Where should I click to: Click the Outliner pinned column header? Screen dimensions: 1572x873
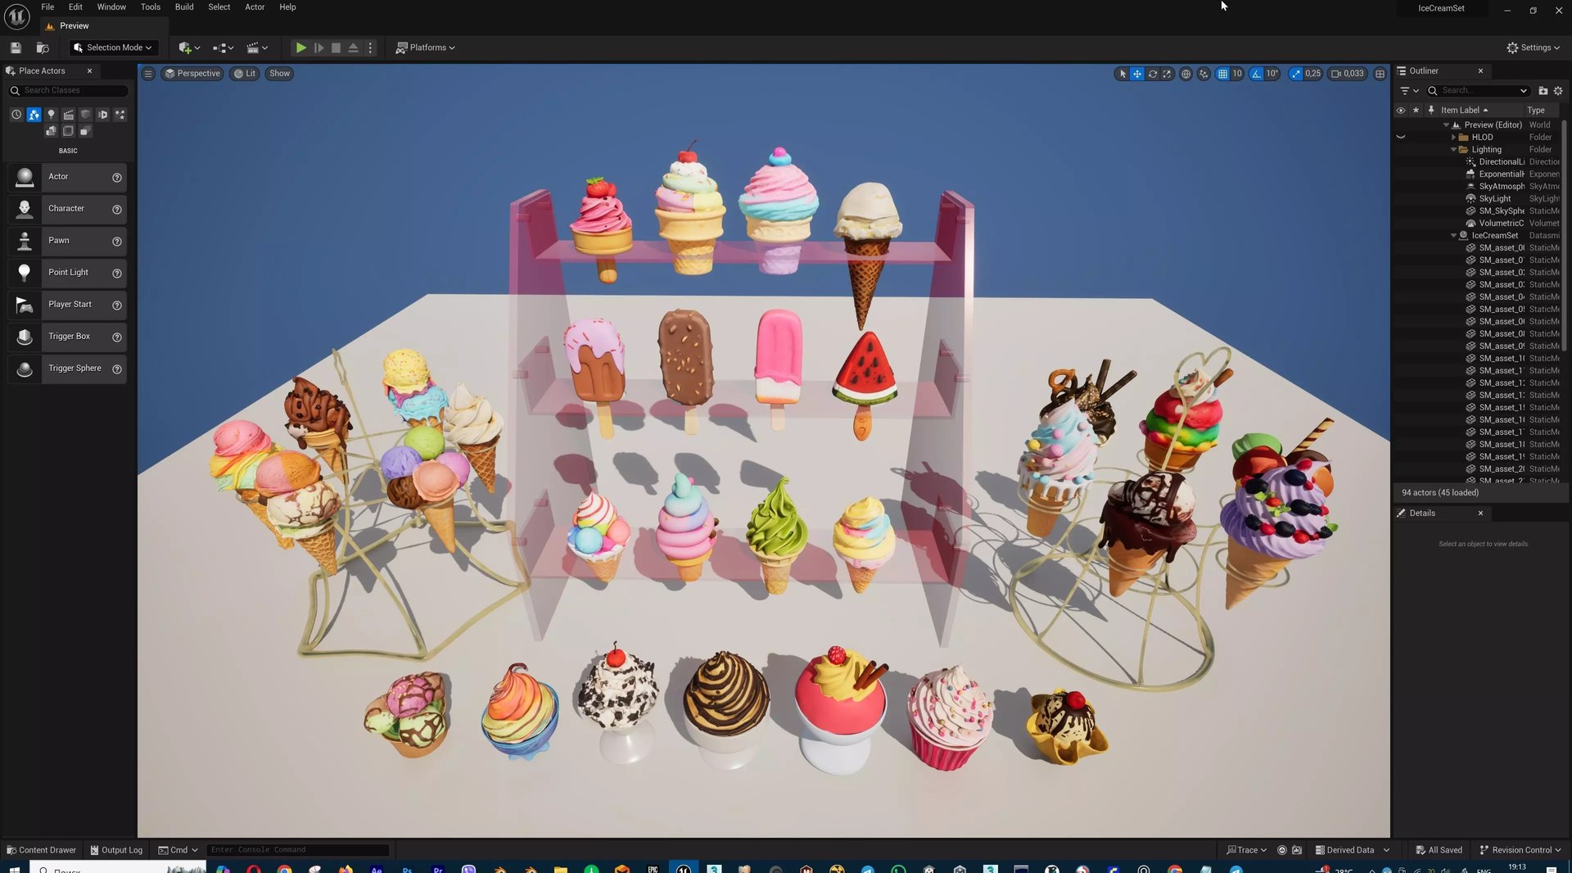[1431, 111]
